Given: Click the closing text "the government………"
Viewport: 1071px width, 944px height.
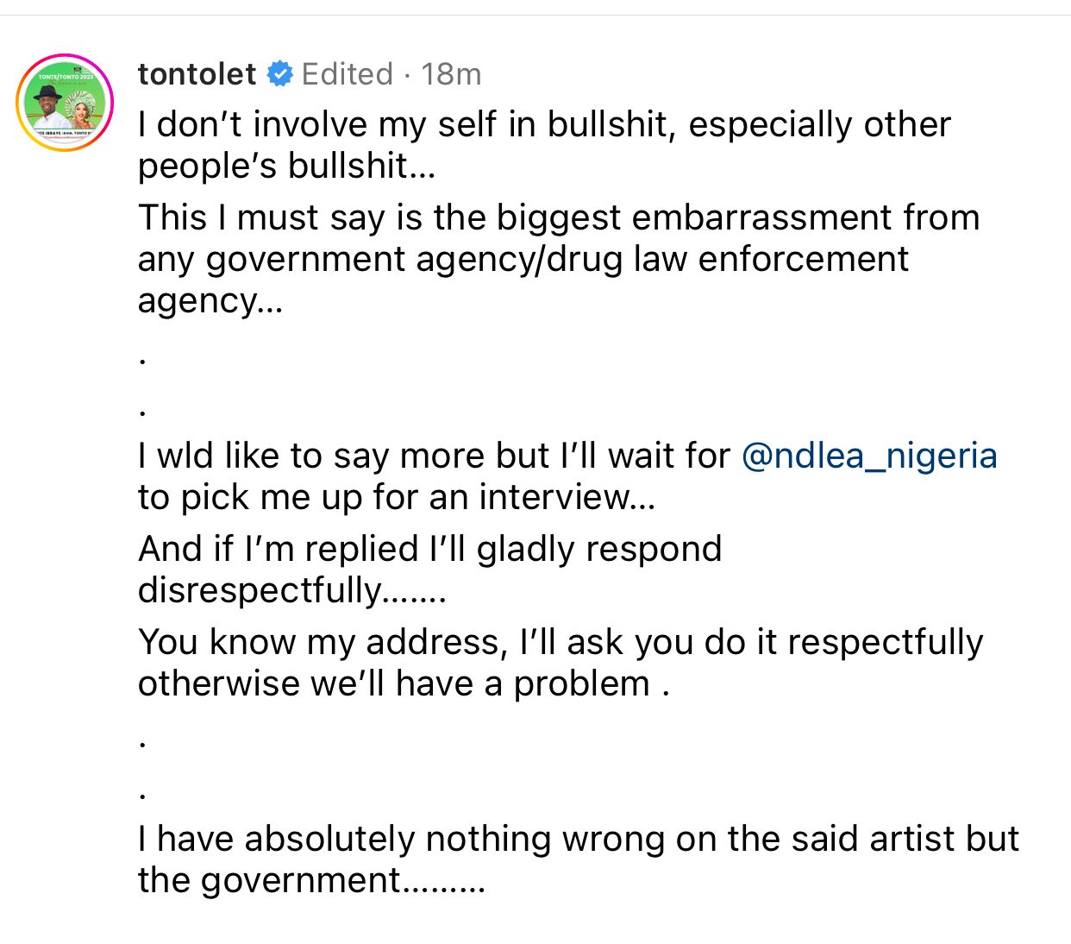Looking at the screenshot, I should [310, 880].
